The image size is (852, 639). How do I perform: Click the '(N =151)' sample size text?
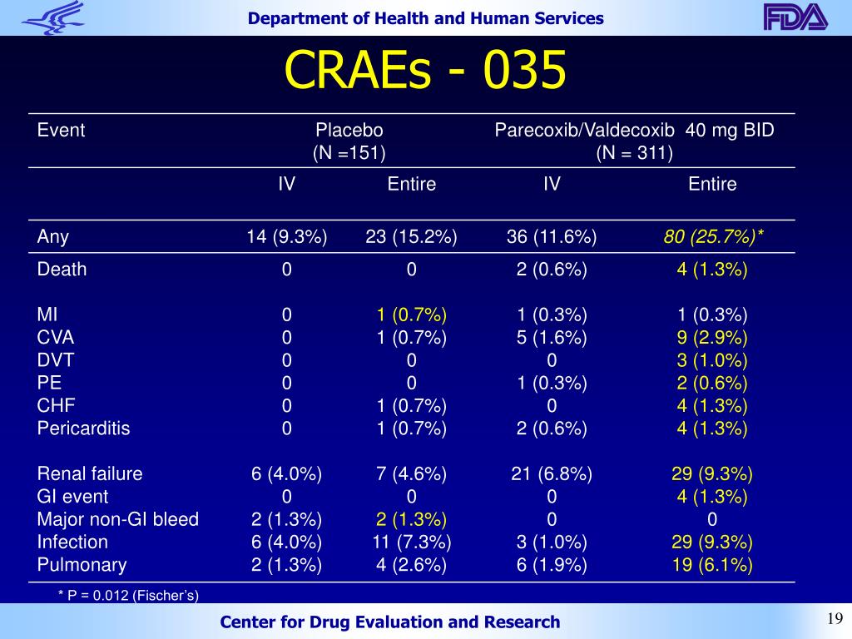pyautogui.click(x=349, y=153)
